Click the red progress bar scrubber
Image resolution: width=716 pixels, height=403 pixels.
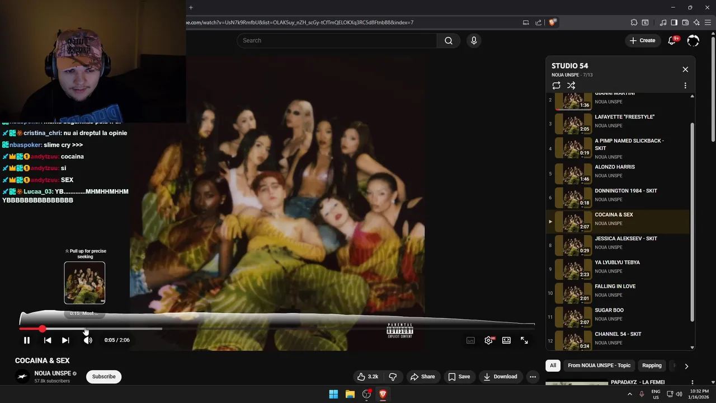coord(42,329)
